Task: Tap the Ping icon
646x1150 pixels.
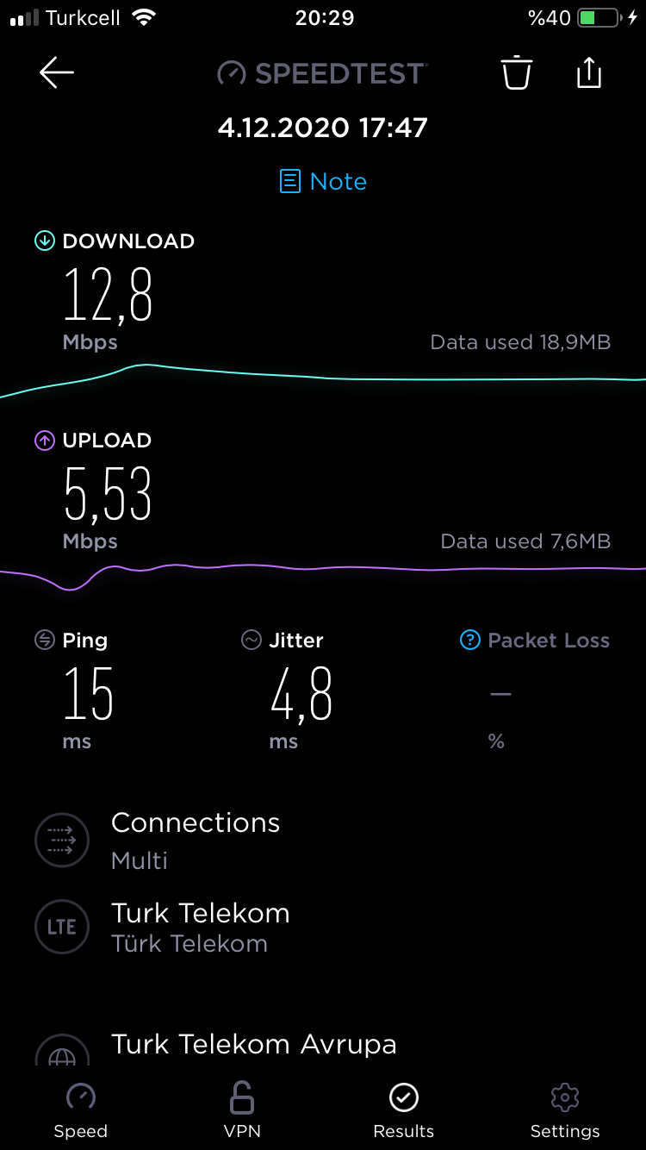Action: pyautogui.click(x=44, y=640)
